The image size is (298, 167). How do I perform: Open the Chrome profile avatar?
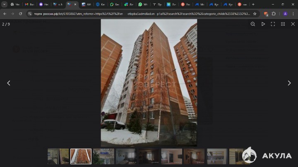(285, 14)
